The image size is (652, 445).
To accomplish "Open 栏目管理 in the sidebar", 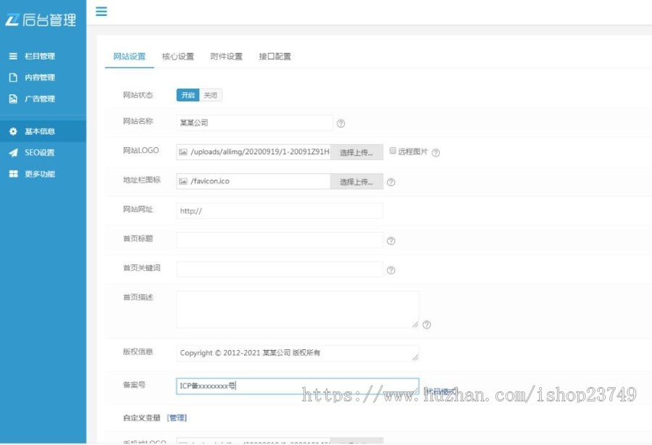I will [x=43, y=56].
